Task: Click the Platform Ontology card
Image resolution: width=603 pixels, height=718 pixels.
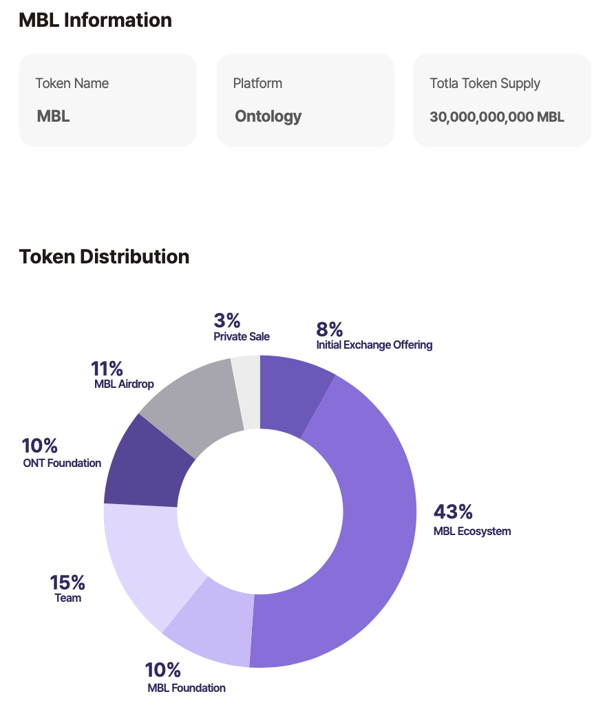Action: click(x=305, y=100)
